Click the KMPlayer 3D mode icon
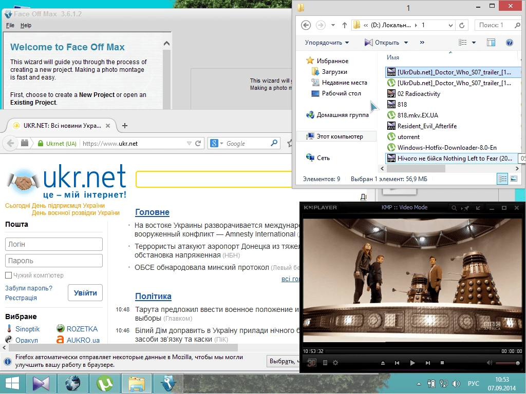 point(312,363)
